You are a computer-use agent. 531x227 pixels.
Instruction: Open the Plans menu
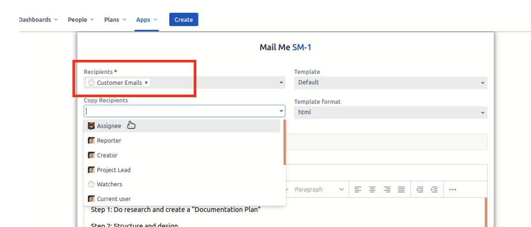pyautogui.click(x=115, y=20)
